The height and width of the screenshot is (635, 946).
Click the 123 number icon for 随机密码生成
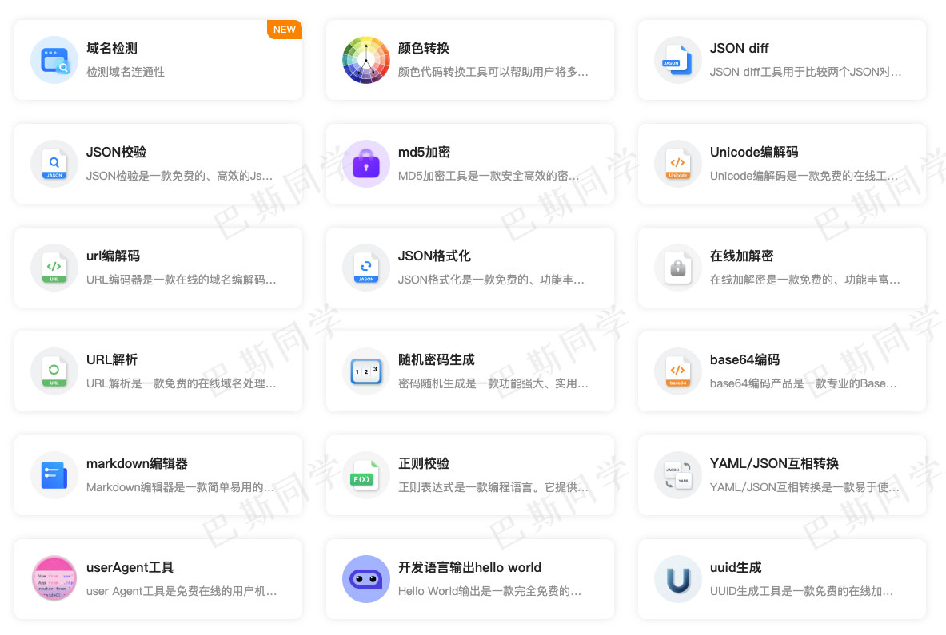(x=366, y=371)
